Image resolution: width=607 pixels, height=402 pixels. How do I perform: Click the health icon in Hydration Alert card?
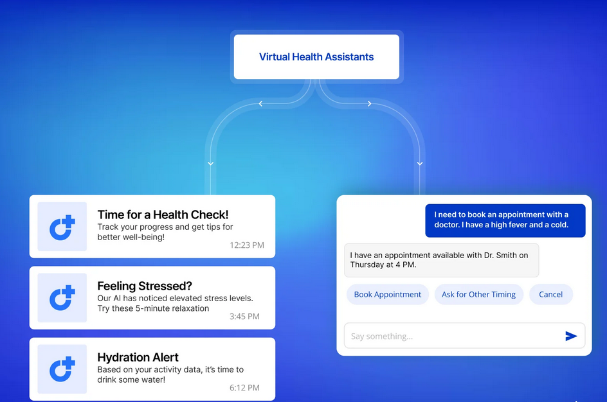click(x=62, y=369)
